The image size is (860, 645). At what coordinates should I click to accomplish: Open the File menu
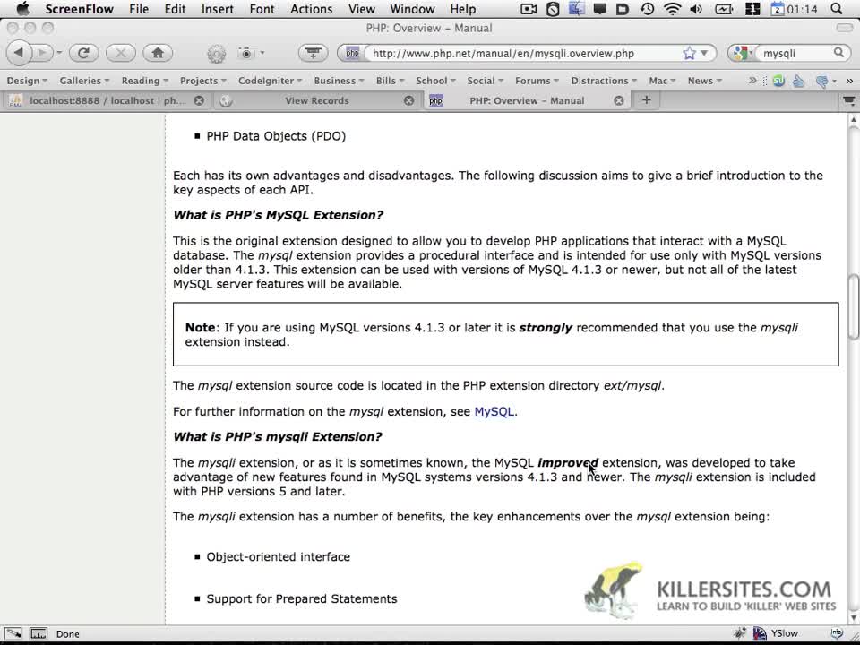[x=139, y=9]
